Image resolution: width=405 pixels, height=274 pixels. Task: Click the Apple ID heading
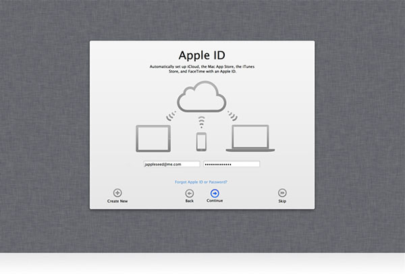coord(202,55)
